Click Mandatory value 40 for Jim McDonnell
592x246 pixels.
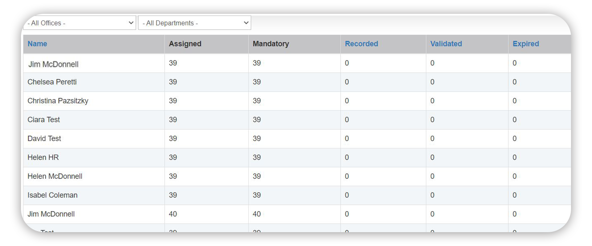click(257, 214)
